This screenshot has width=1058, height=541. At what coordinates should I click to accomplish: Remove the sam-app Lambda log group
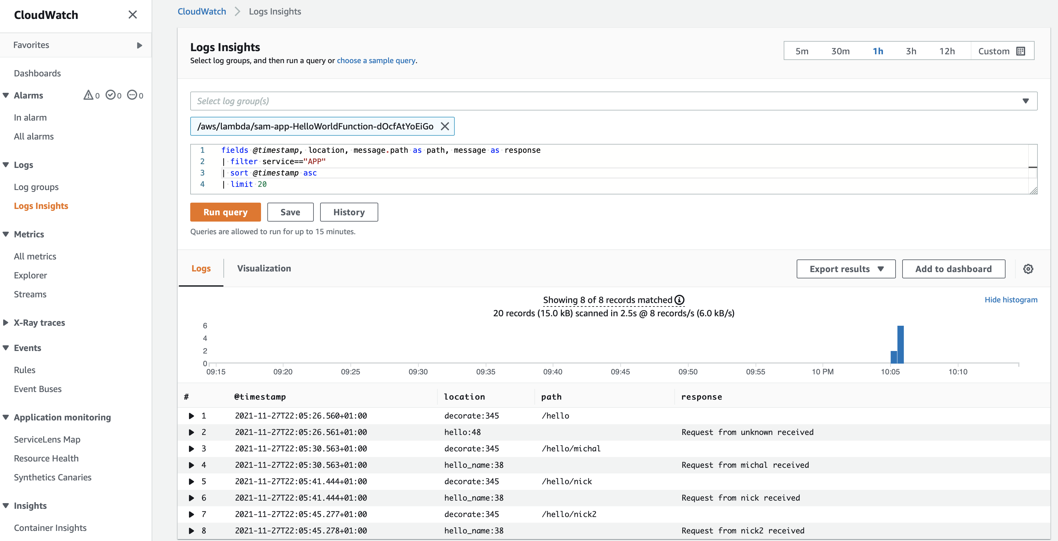click(445, 126)
